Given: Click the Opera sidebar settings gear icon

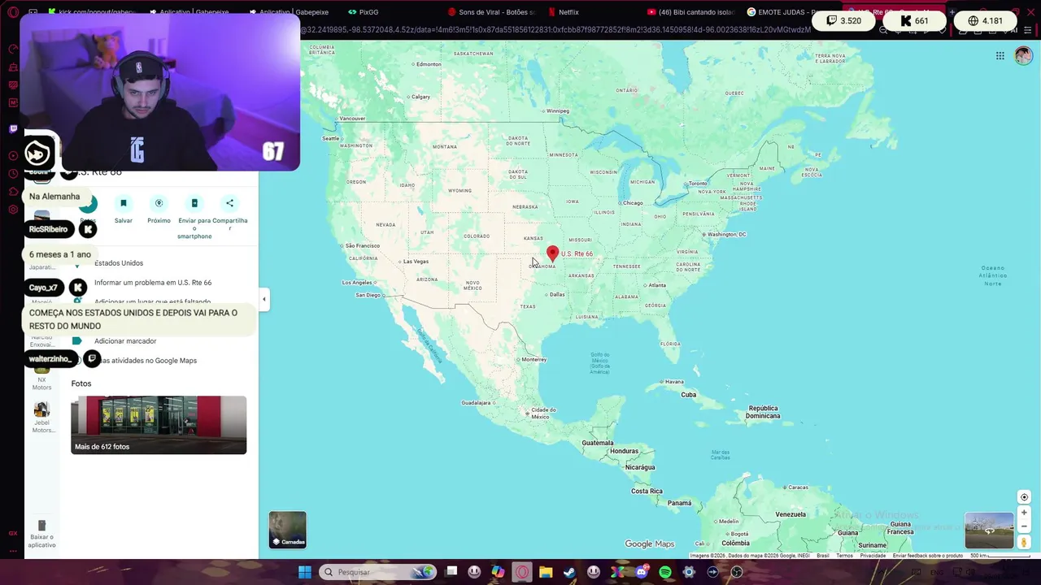Looking at the screenshot, I should click(x=13, y=210).
